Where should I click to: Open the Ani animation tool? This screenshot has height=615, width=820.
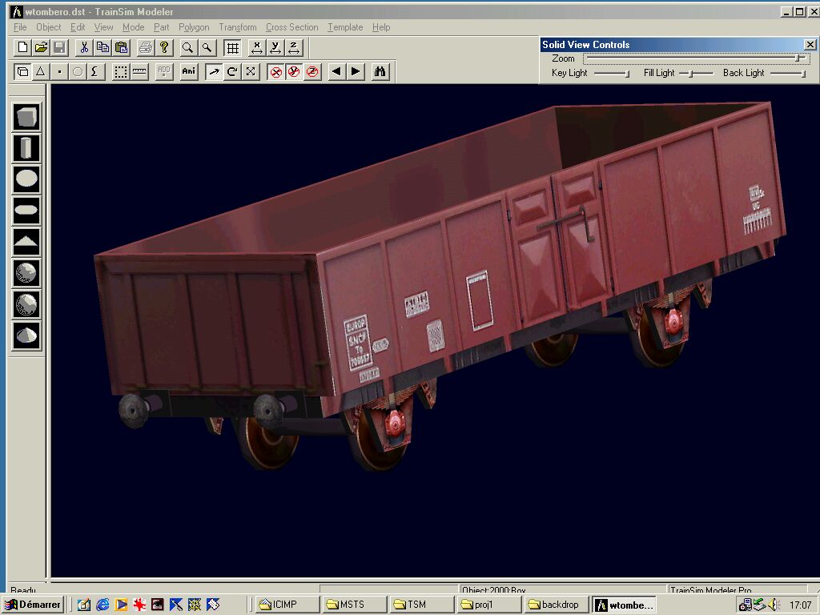coord(189,72)
